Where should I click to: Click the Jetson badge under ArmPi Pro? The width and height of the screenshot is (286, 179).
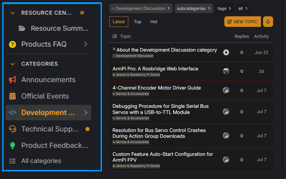tap(136, 74)
